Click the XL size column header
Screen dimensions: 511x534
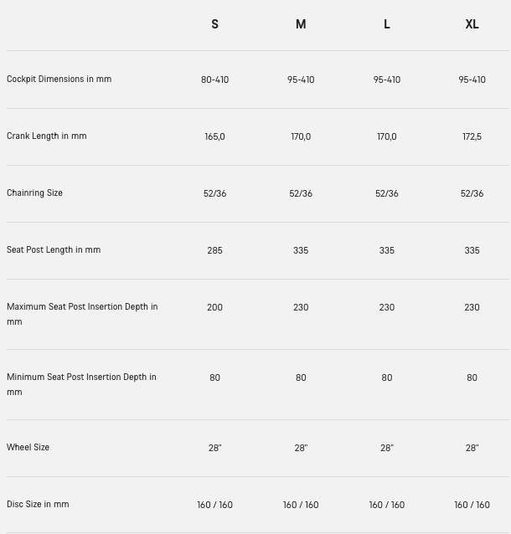pyautogui.click(x=472, y=24)
